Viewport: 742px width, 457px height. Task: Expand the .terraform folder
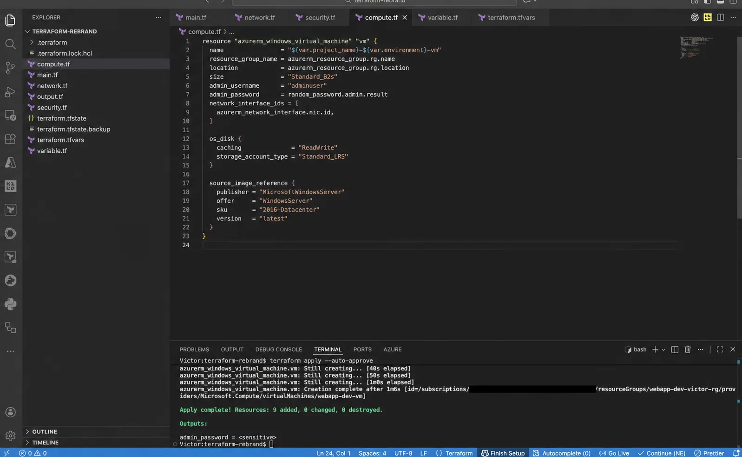[x=52, y=42]
